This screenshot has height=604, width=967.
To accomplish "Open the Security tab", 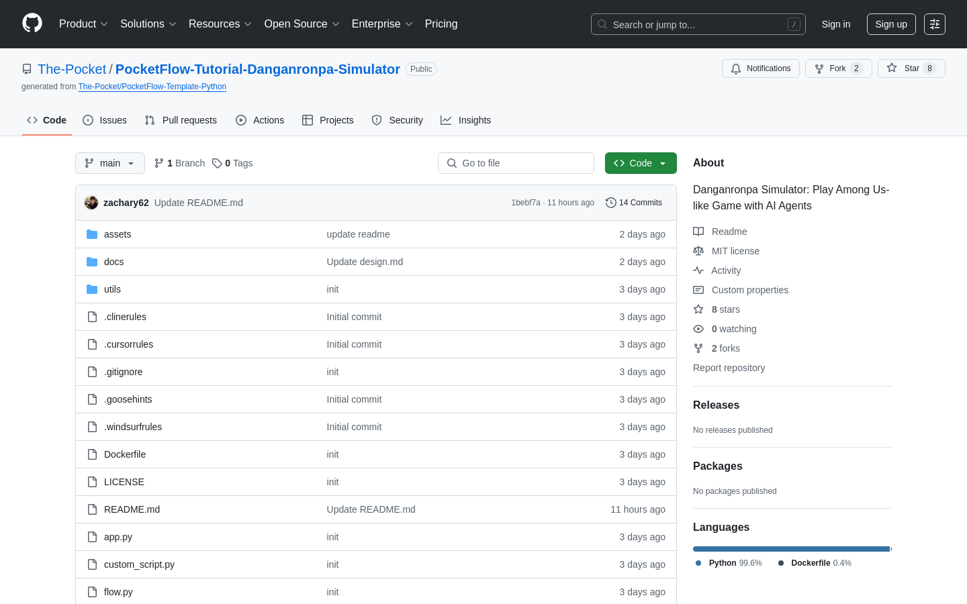I will click(398, 120).
